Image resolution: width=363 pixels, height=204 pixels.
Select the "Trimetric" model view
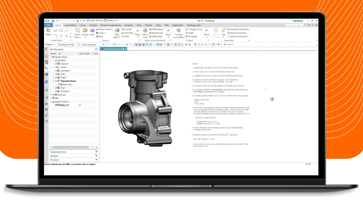pos(65,91)
